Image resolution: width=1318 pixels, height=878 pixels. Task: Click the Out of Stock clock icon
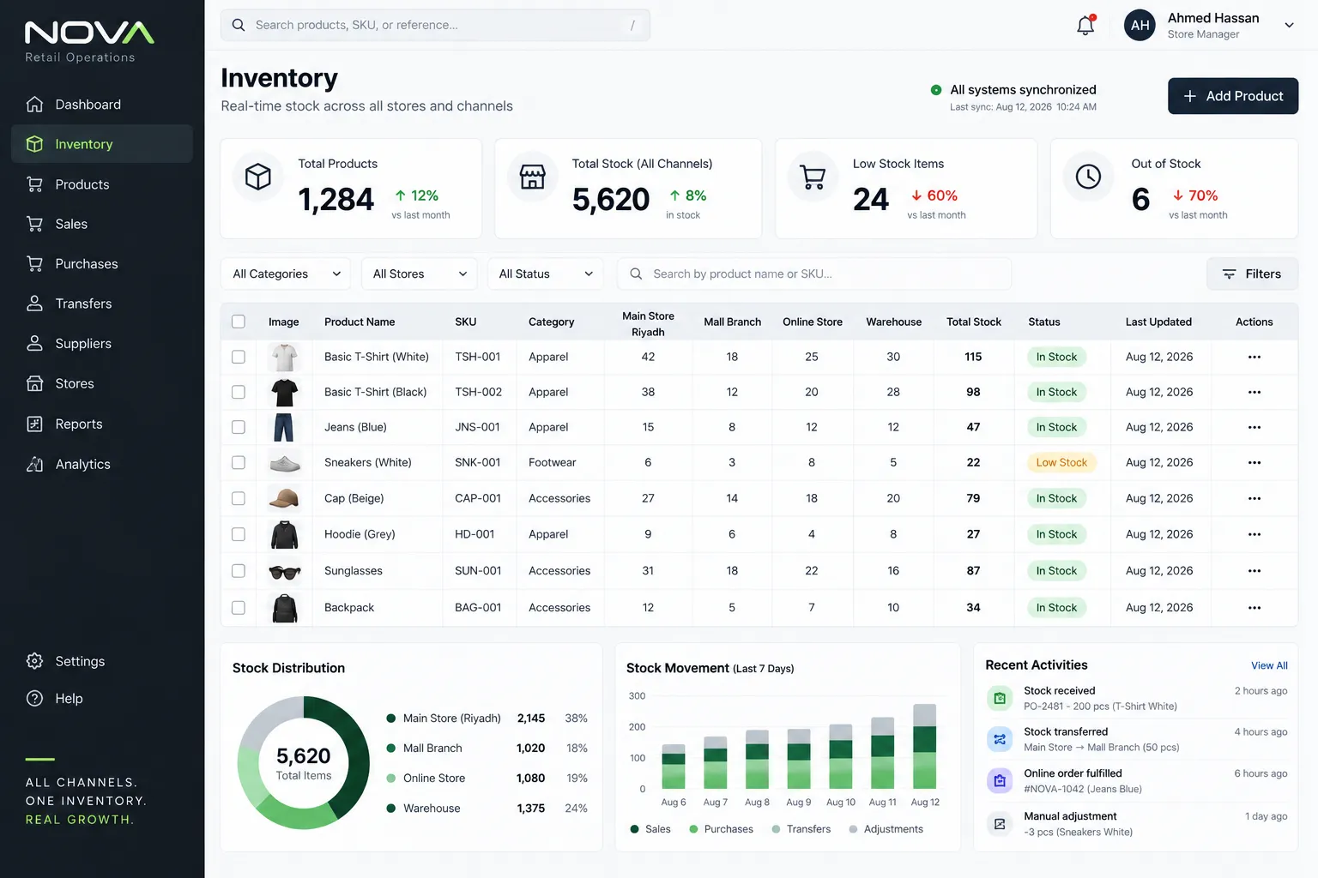tap(1088, 177)
